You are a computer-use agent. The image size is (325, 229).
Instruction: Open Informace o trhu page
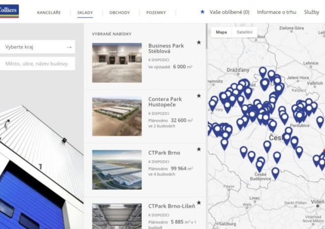pos(277,12)
